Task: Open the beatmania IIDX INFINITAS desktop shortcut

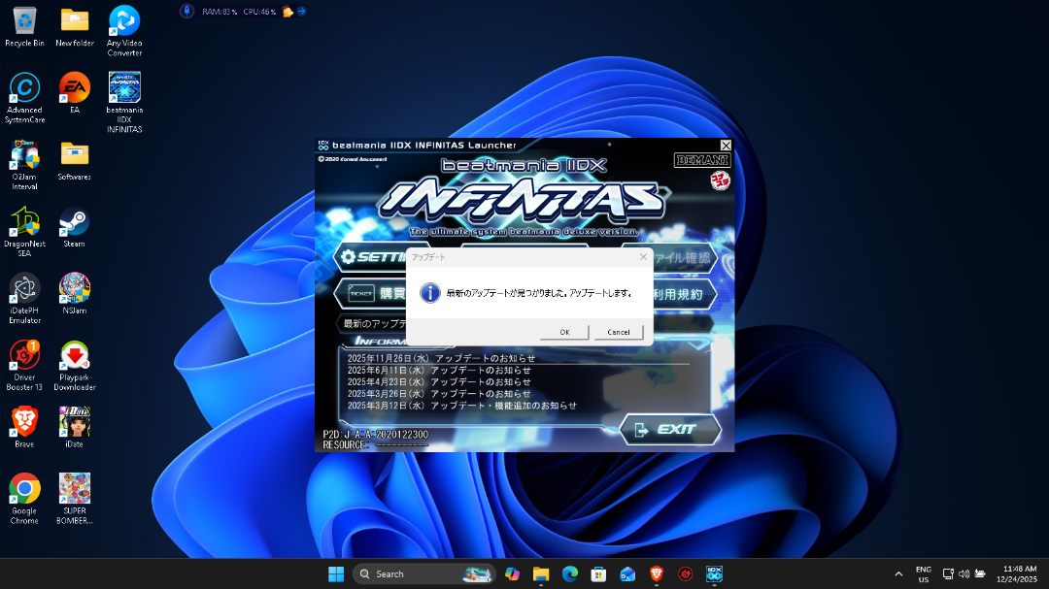Action: pyautogui.click(x=124, y=88)
